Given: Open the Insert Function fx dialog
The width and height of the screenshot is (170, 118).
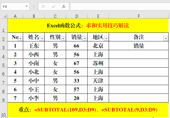Looking at the screenshot, I should coord(64,6).
